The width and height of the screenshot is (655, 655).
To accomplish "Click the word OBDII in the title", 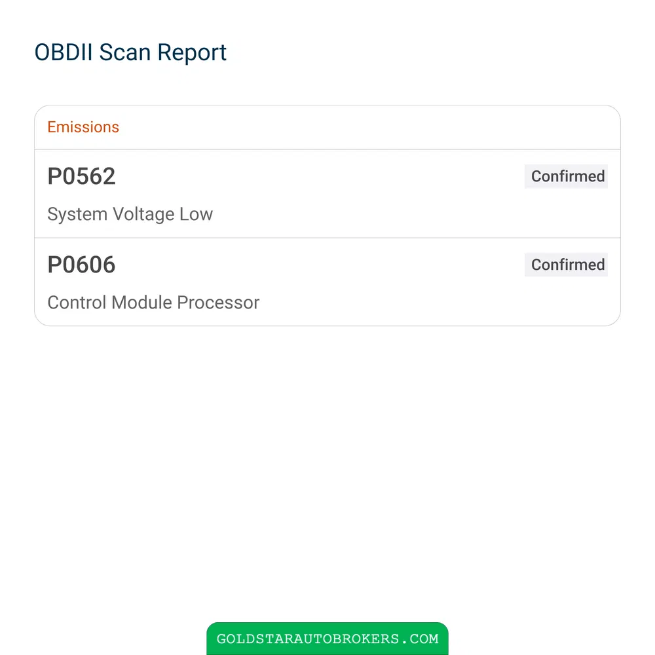I will (64, 52).
